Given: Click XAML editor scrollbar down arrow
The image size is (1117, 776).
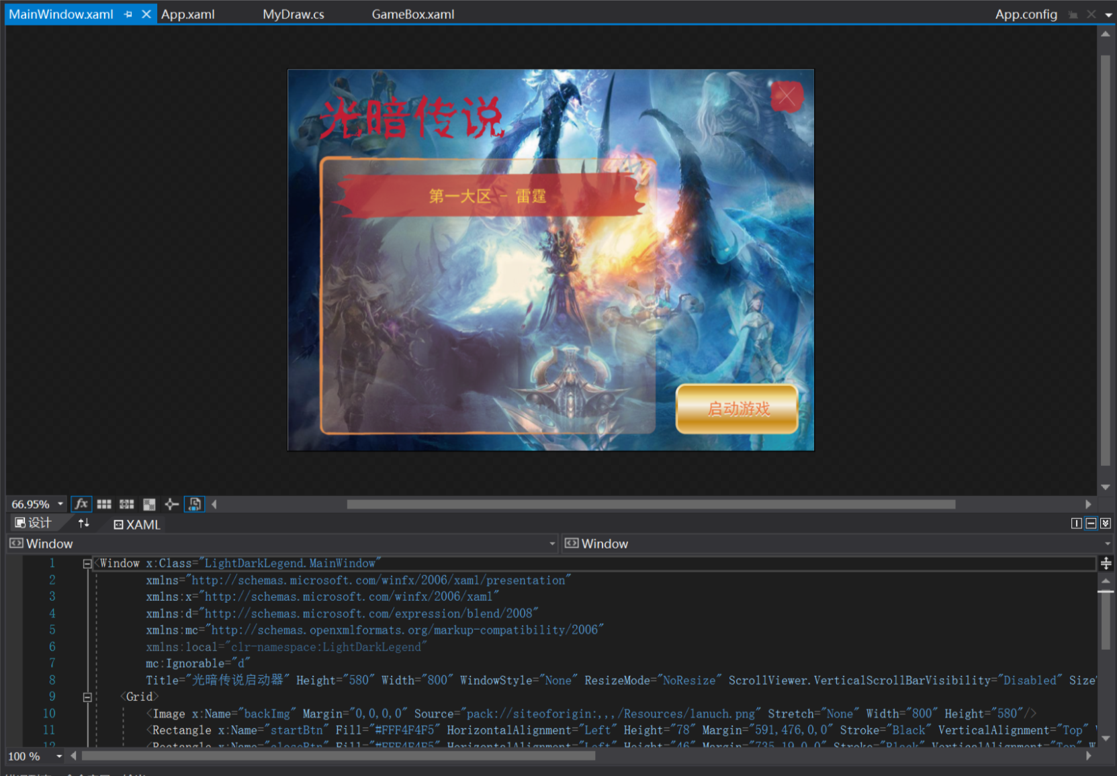Looking at the screenshot, I should coord(1106,738).
